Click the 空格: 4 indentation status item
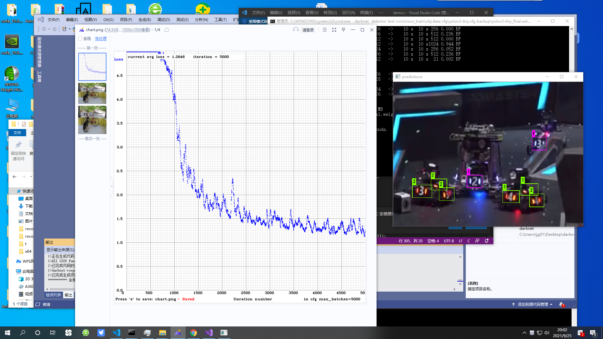The height and width of the screenshot is (339, 603). point(433,241)
